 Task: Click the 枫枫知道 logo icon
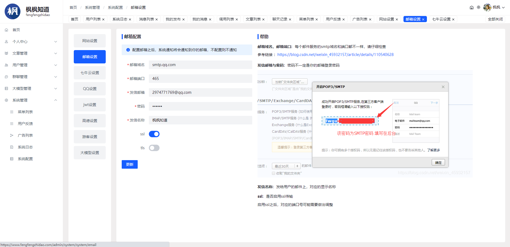point(13,11)
